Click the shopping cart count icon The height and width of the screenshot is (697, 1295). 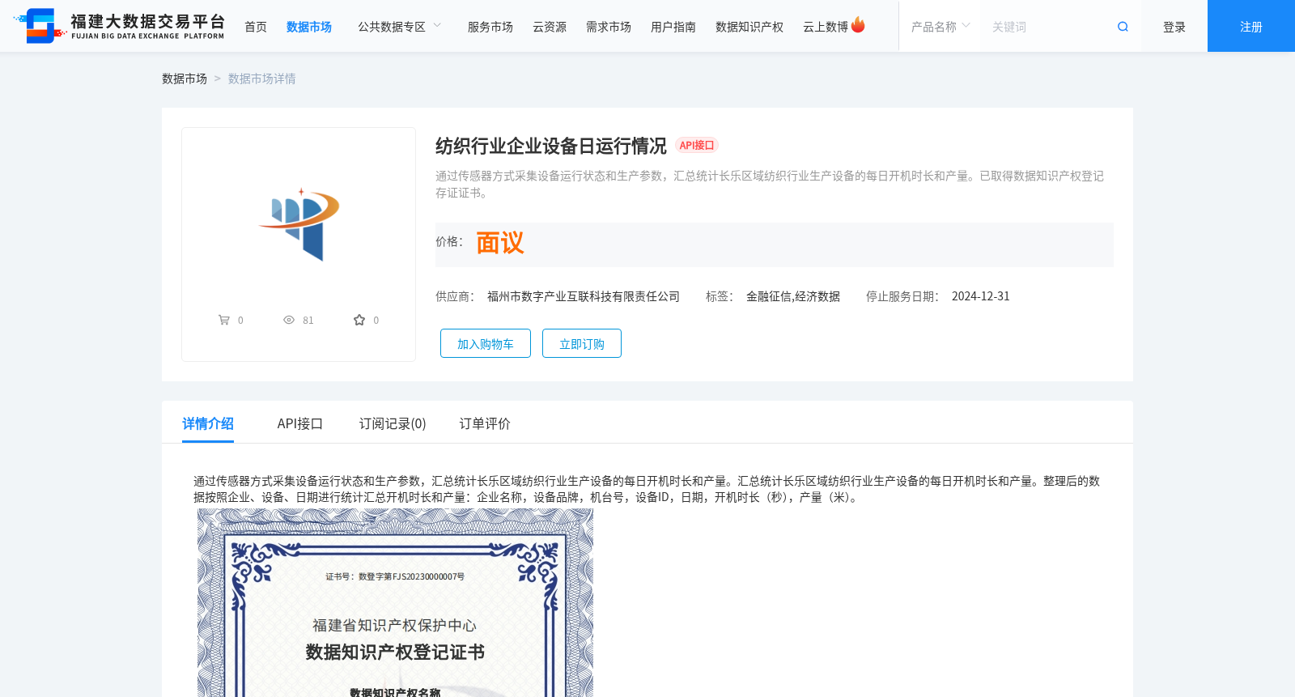(224, 320)
